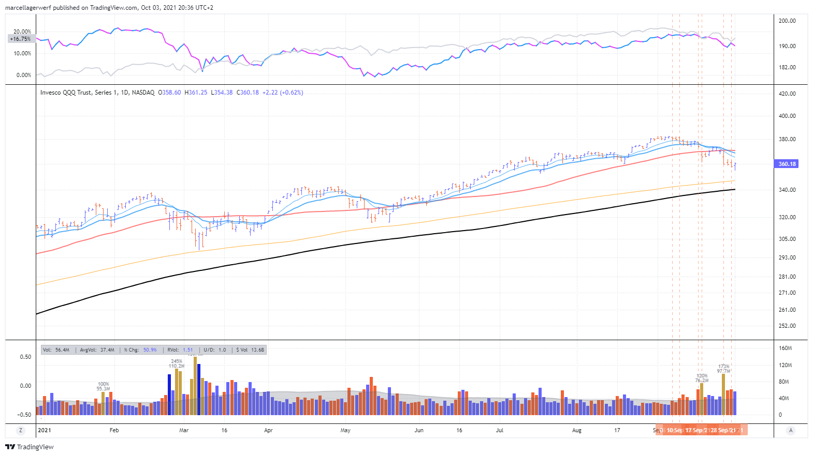Click the 182.00 label on top pane axis

click(x=787, y=67)
